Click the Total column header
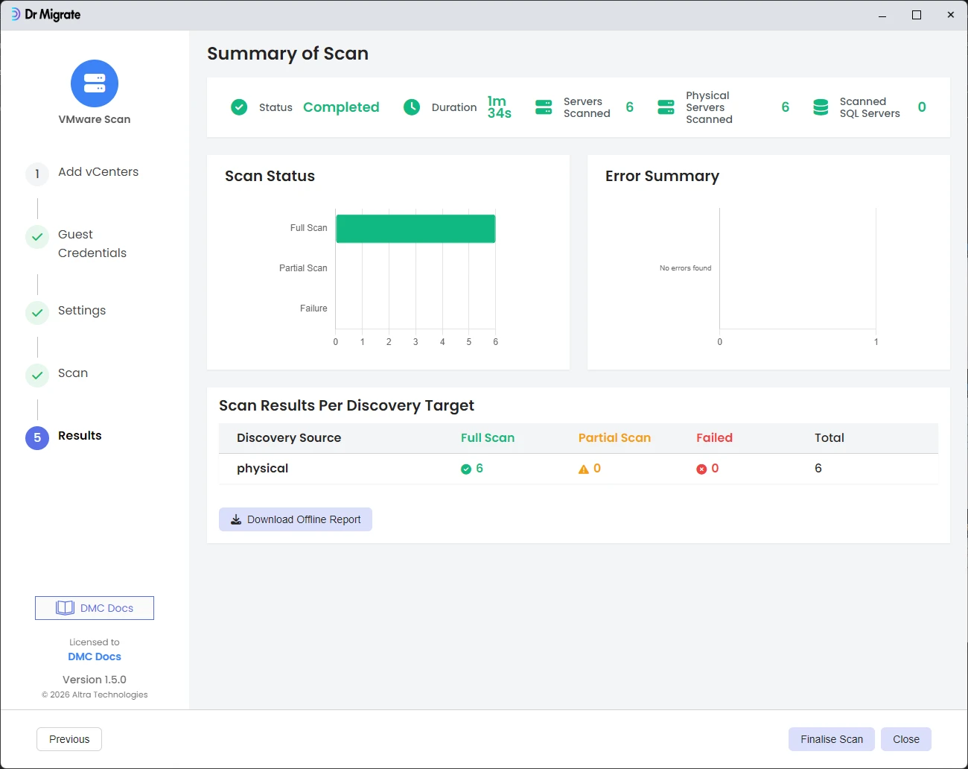This screenshot has height=769, width=968. coord(830,438)
